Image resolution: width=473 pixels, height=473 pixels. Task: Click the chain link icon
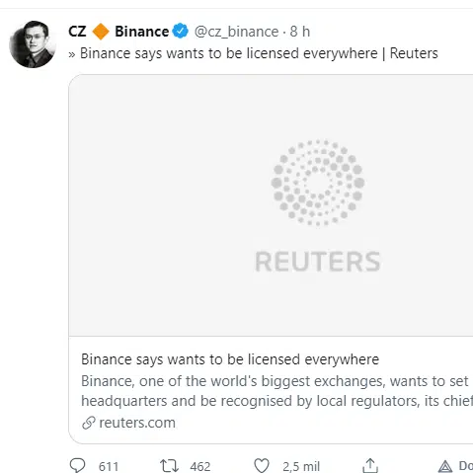point(89,423)
